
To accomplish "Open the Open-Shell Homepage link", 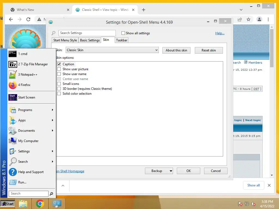I will (x=70, y=171).
